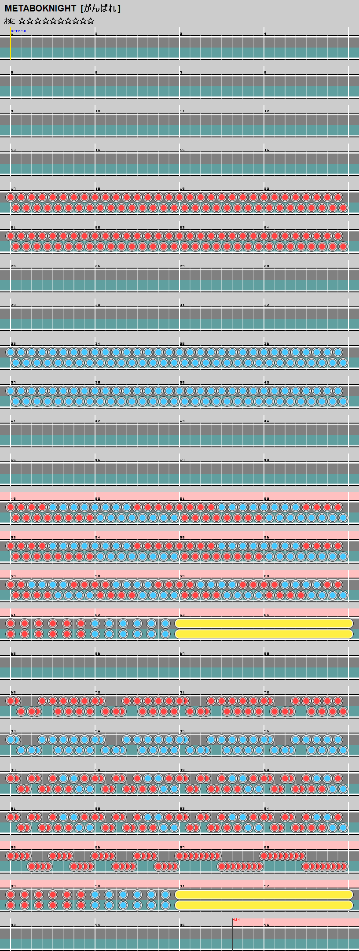Click measure number 66 label

tap(98, 654)
